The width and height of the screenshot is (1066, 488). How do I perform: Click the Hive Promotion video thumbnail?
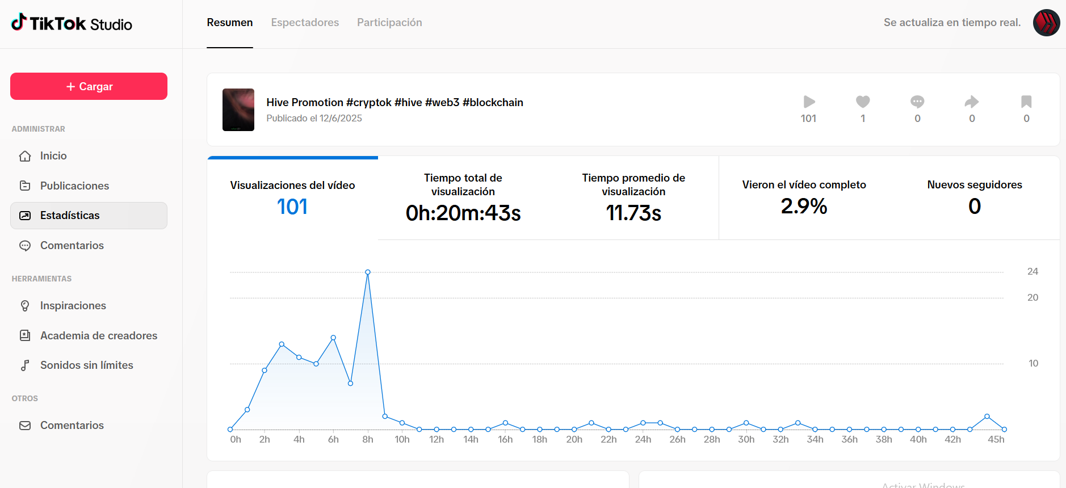tap(238, 110)
